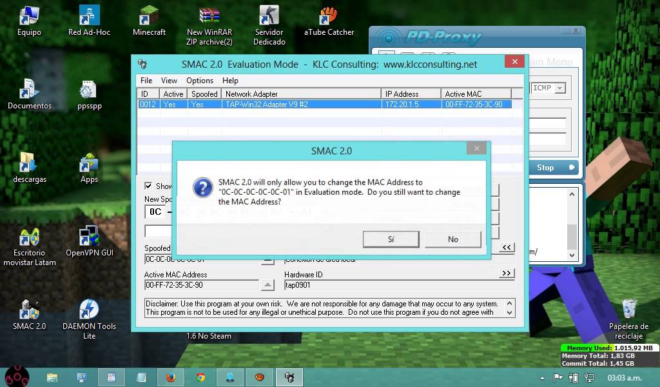Click the PD-Proxy log scrollbar down arrow

tap(572, 255)
